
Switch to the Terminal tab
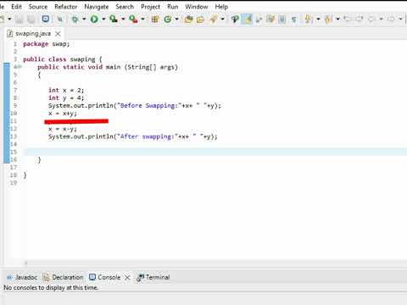(153, 277)
